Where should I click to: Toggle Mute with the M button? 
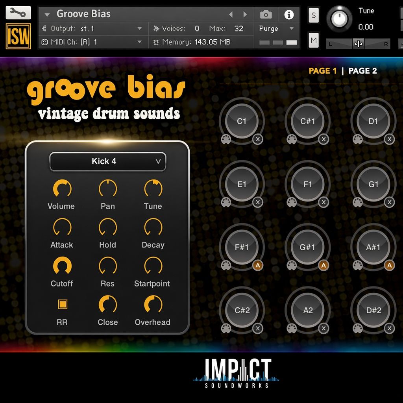tap(314, 41)
